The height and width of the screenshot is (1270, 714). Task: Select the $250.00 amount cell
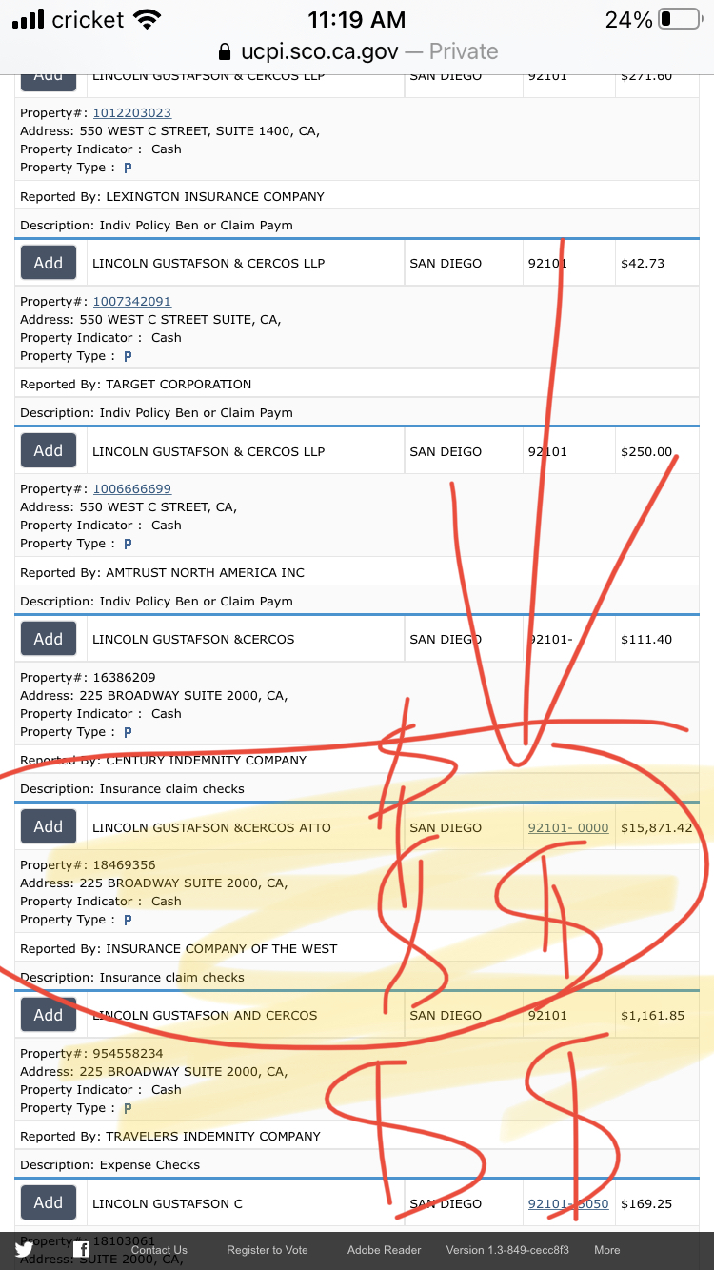click(658, 452)
